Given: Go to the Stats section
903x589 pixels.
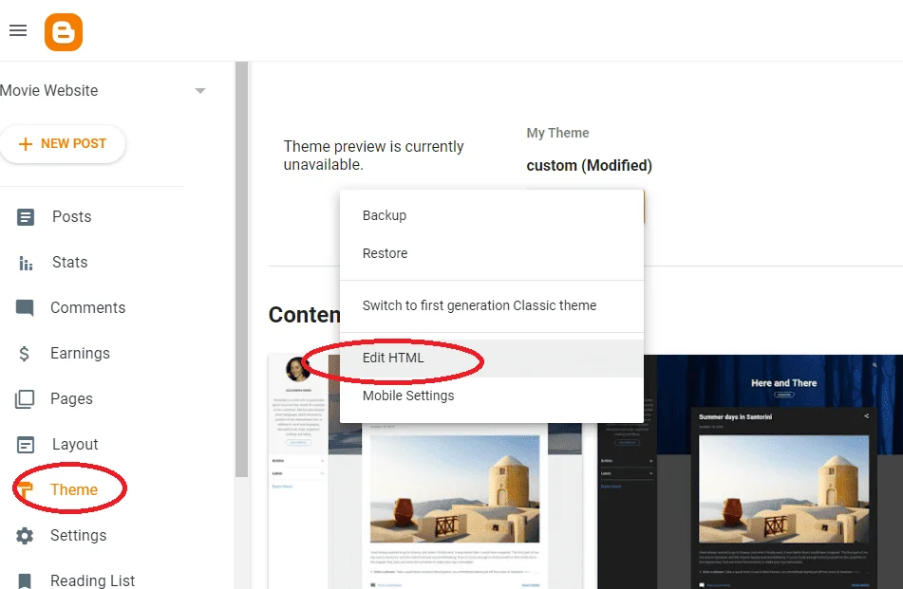Looking at the screenshot, I should coord(69,263).
